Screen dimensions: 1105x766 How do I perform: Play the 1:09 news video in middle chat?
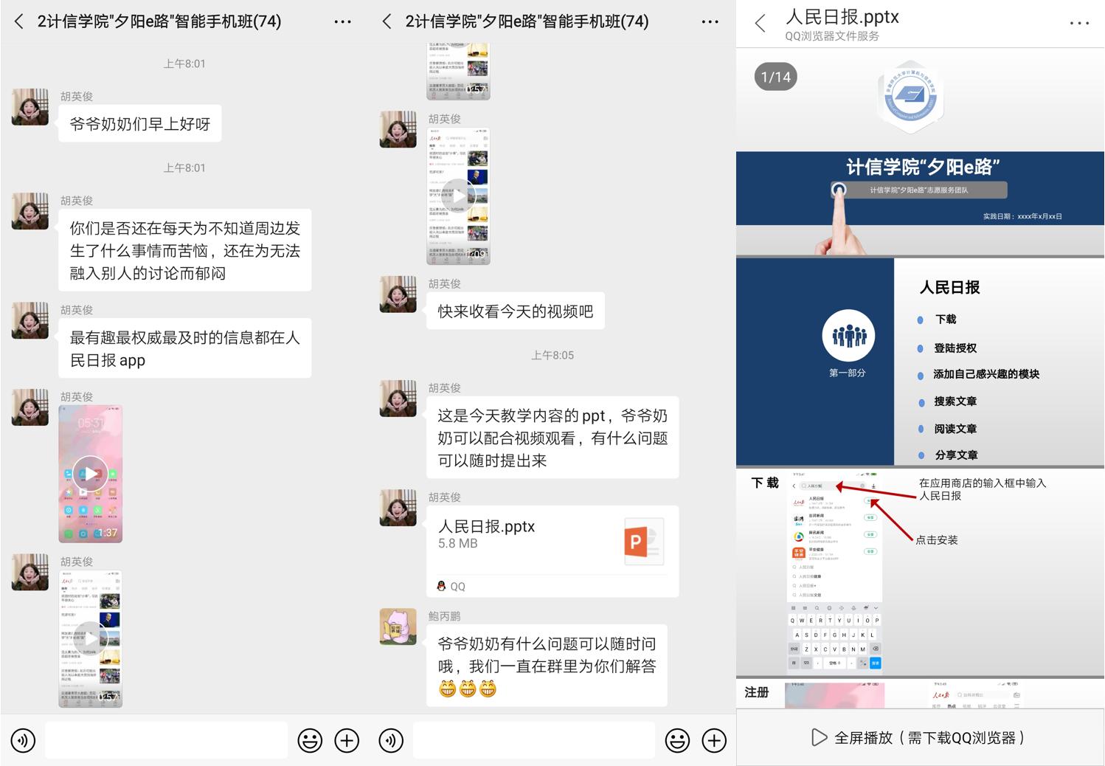[x=458, y=196]
